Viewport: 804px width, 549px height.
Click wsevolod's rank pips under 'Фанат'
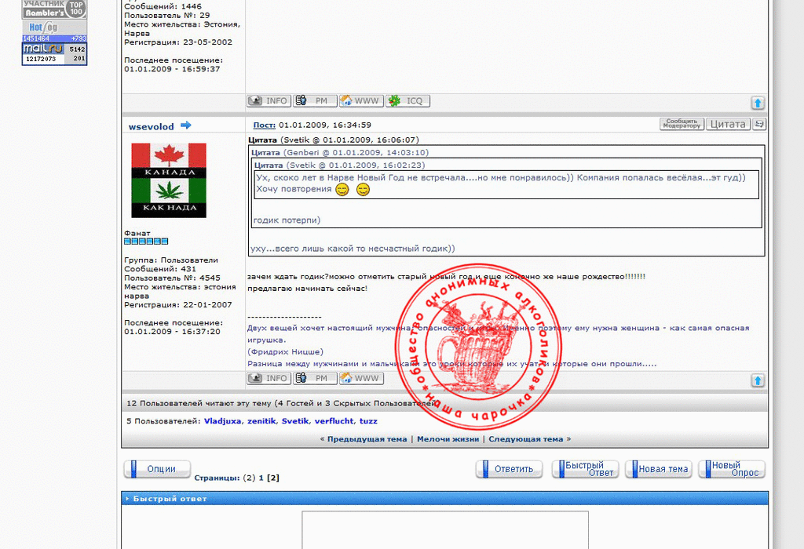[x=146, y=242]
